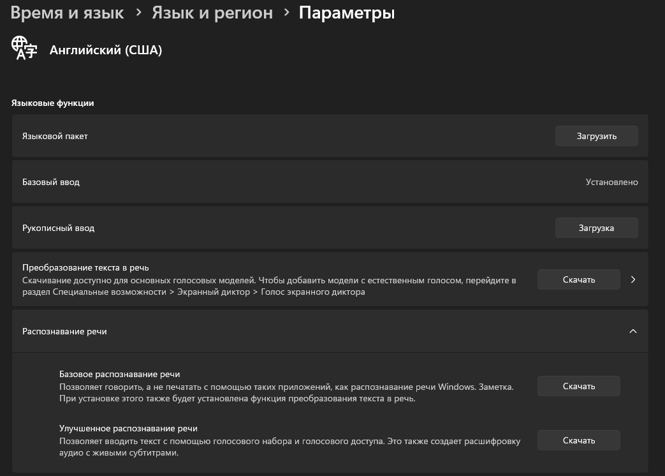The width and height of the screenshot is (665, 476).
Task: Click the Улучшенное распознавание речи title text
Action: [x=124, y=428]
